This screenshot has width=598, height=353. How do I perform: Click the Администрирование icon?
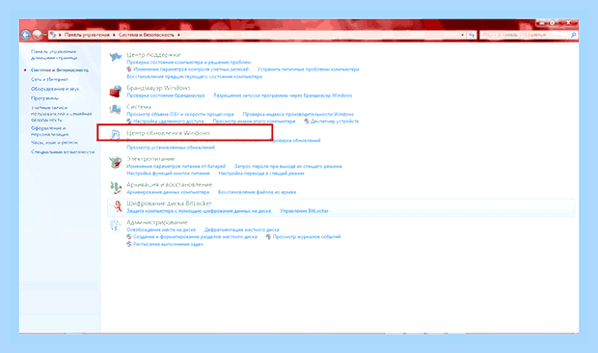pos(115,226)
